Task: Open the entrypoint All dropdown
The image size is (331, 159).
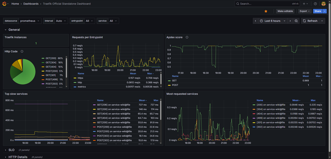Action: [89, 21]
